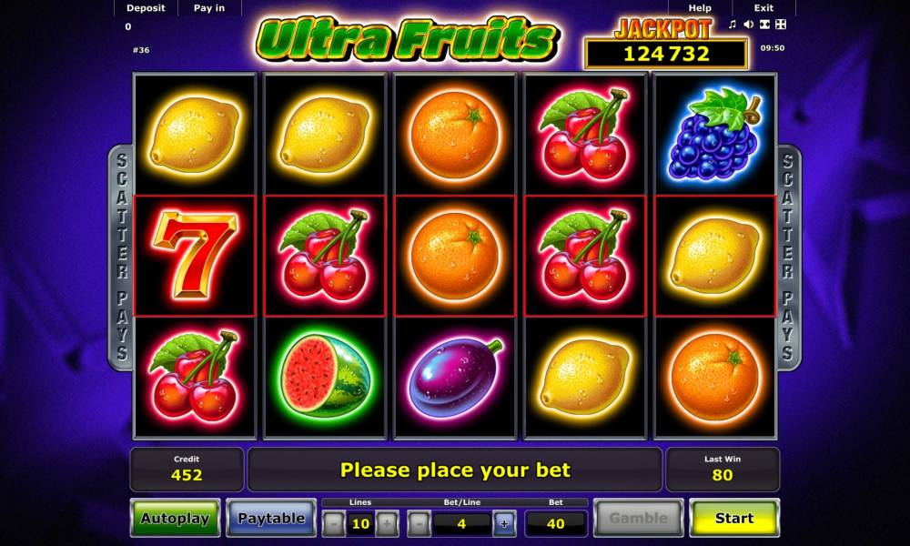Click the watermelon symbol

tap(325, 376)
